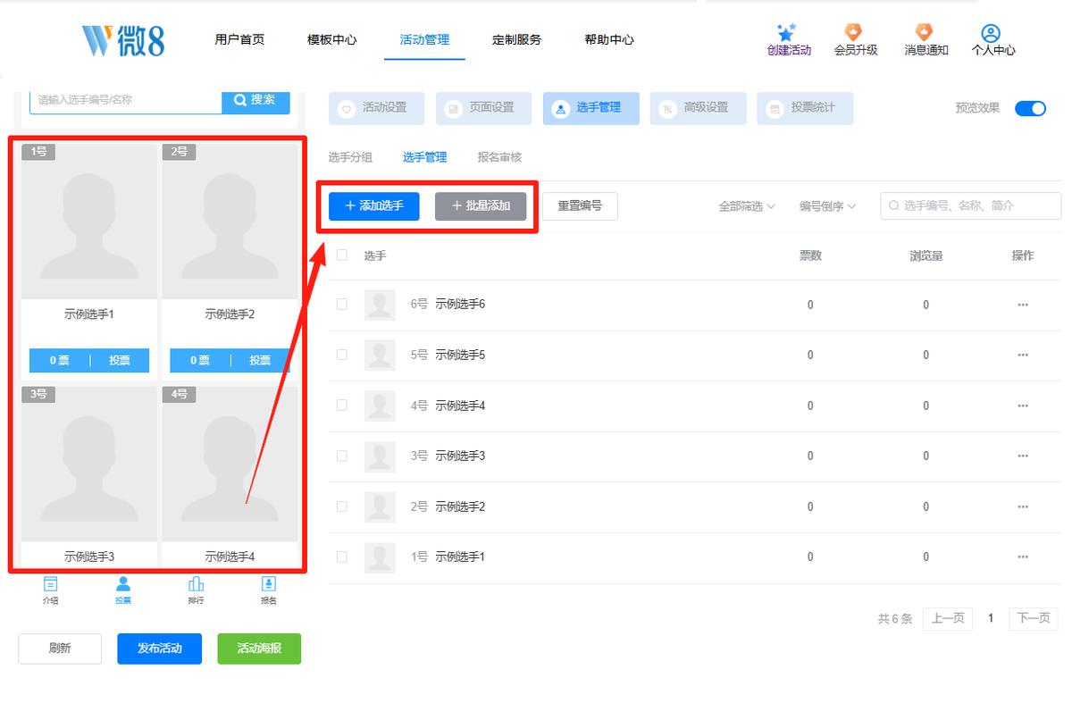The width and height of the screenshot is (1072, 703).
Task: Open 定制服务 menu item
Action: point(516,39)
